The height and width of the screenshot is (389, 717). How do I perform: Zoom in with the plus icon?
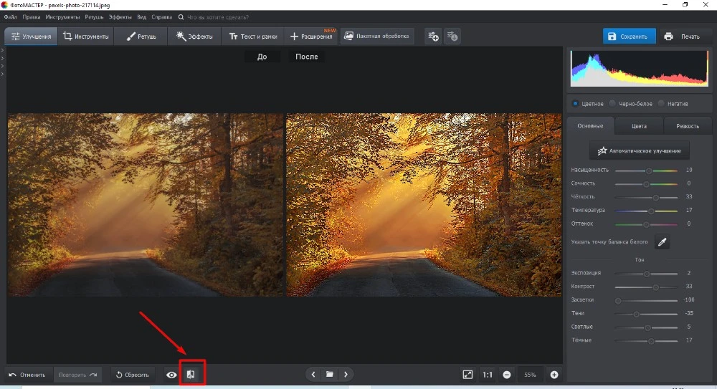click(x=554, y=374)
